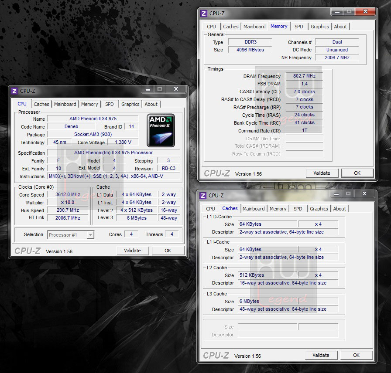Click the FSB:DRAM ratio value 1:4
The width and height of the screenshot is (391, 373).
tap(304, 84)
